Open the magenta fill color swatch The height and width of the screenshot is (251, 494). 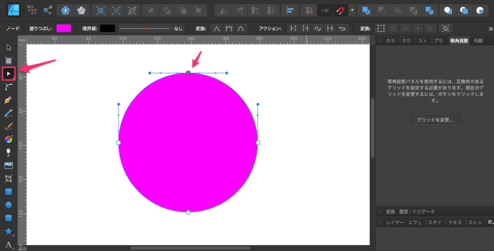[x=64, y=28]
